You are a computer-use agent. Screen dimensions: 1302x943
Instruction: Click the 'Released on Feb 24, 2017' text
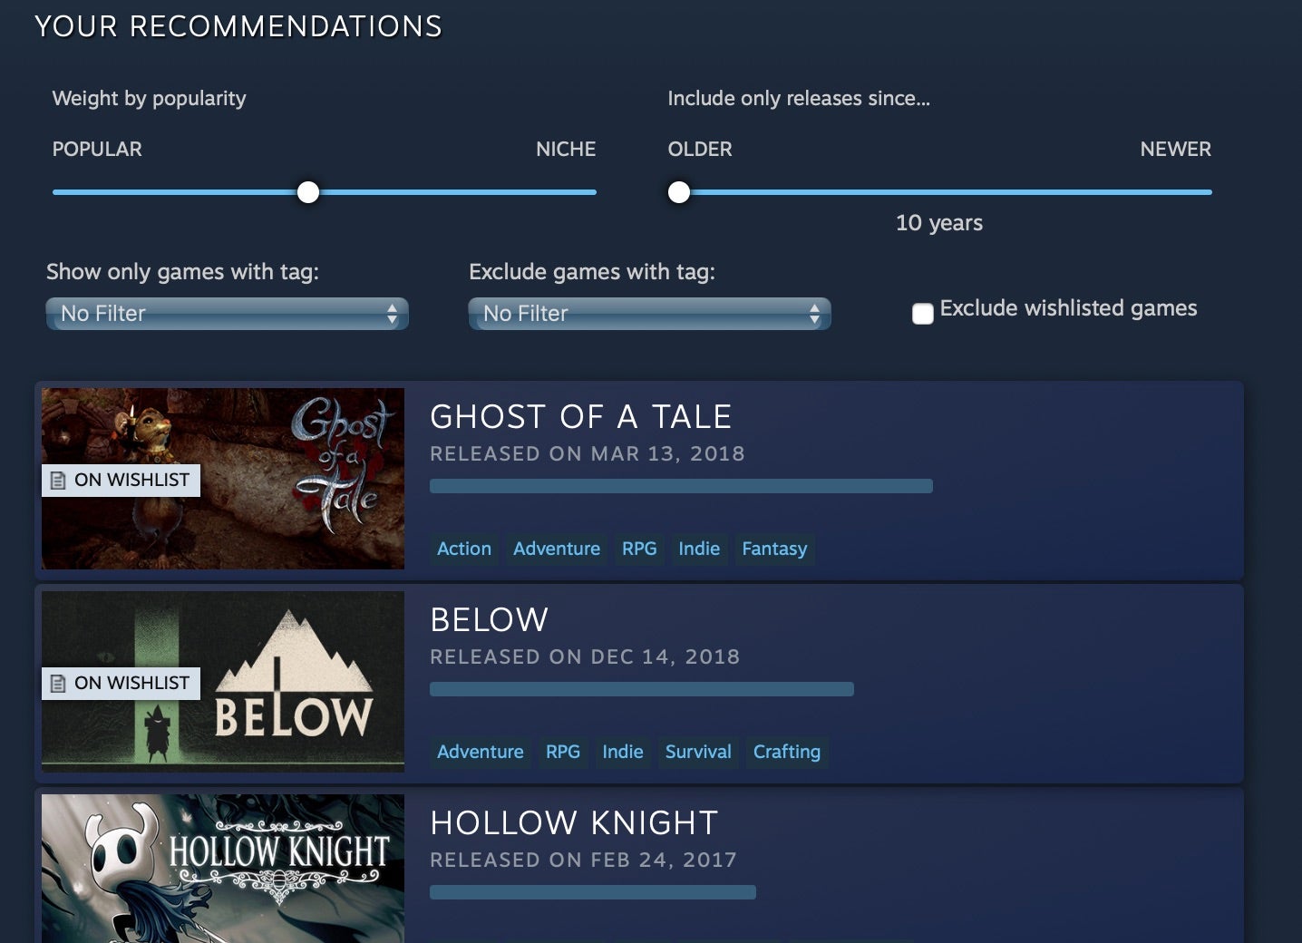tap(584, 860)
